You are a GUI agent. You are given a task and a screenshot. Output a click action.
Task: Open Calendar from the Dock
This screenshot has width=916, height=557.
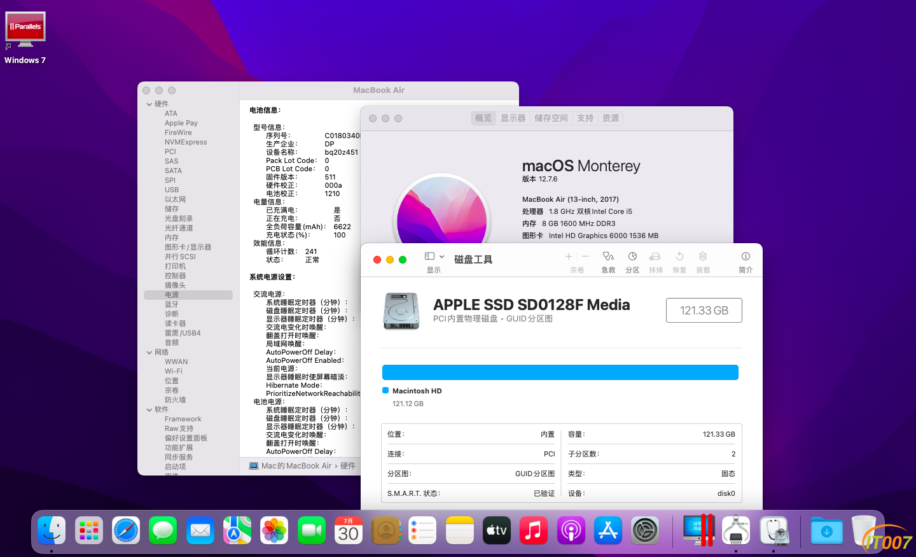coord(349,530)
